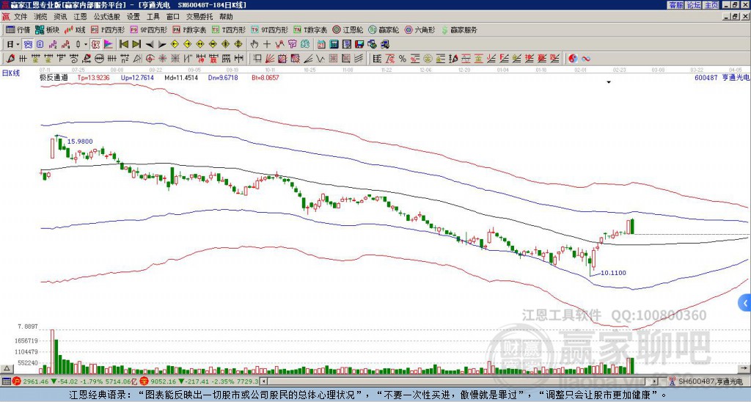
Task: Click the red pen drawing tool icon
Action: pos(10,59)
